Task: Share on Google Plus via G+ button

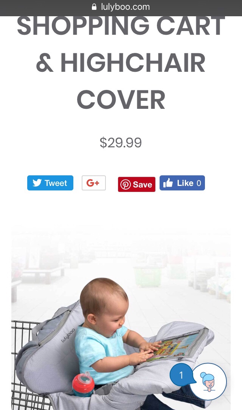Action: click(x=94, y=183)
